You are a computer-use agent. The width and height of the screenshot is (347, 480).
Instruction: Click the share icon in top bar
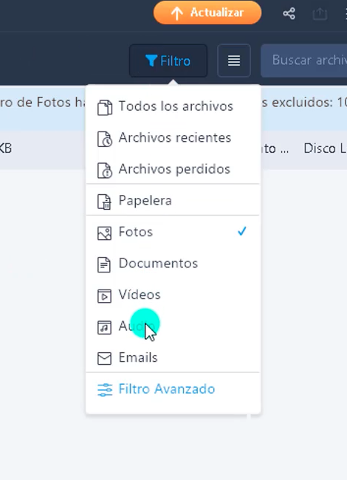click(289, 13)
